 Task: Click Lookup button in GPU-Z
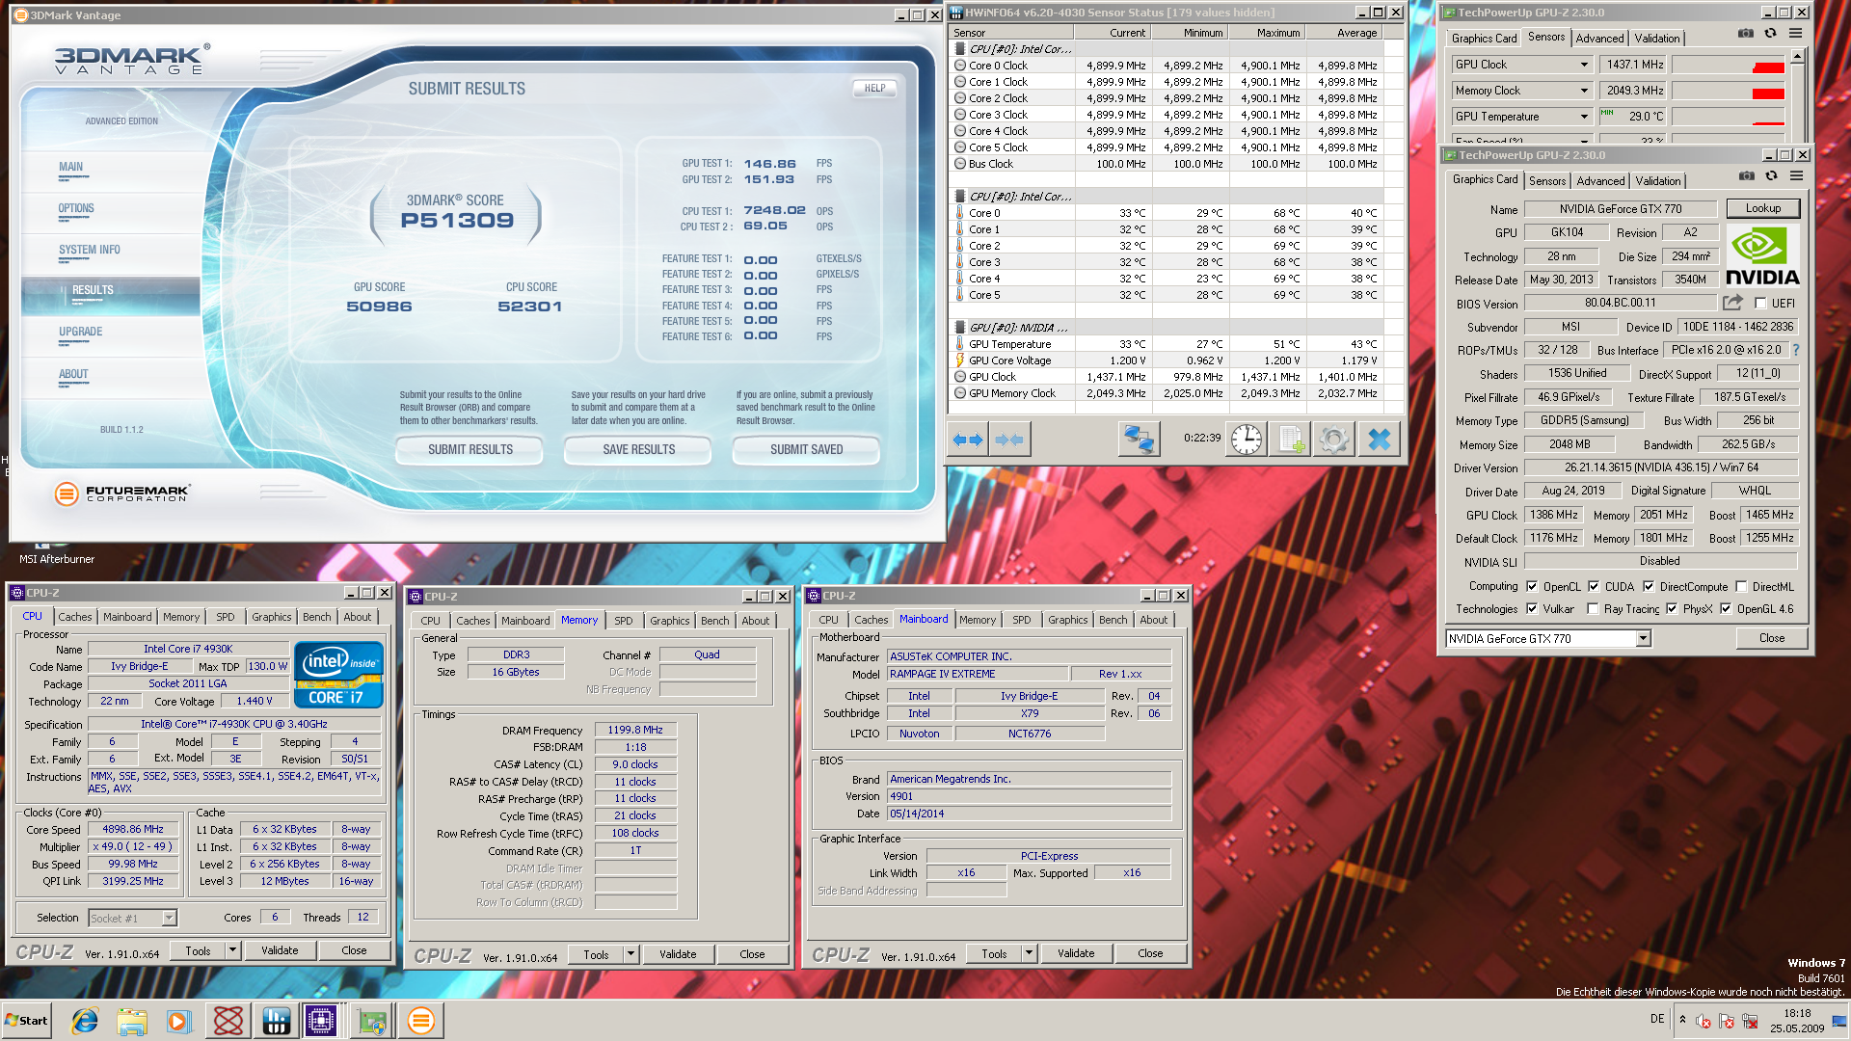[x=1762, y=208]
